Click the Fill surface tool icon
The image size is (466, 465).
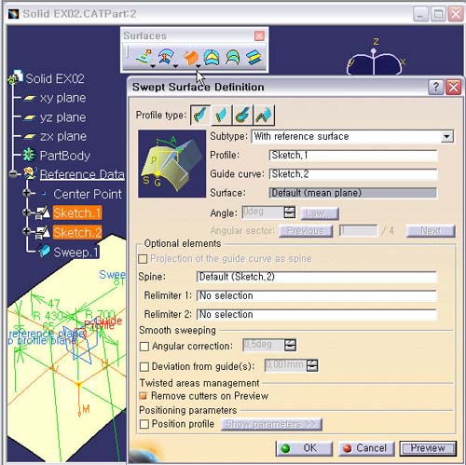point(212,58)
